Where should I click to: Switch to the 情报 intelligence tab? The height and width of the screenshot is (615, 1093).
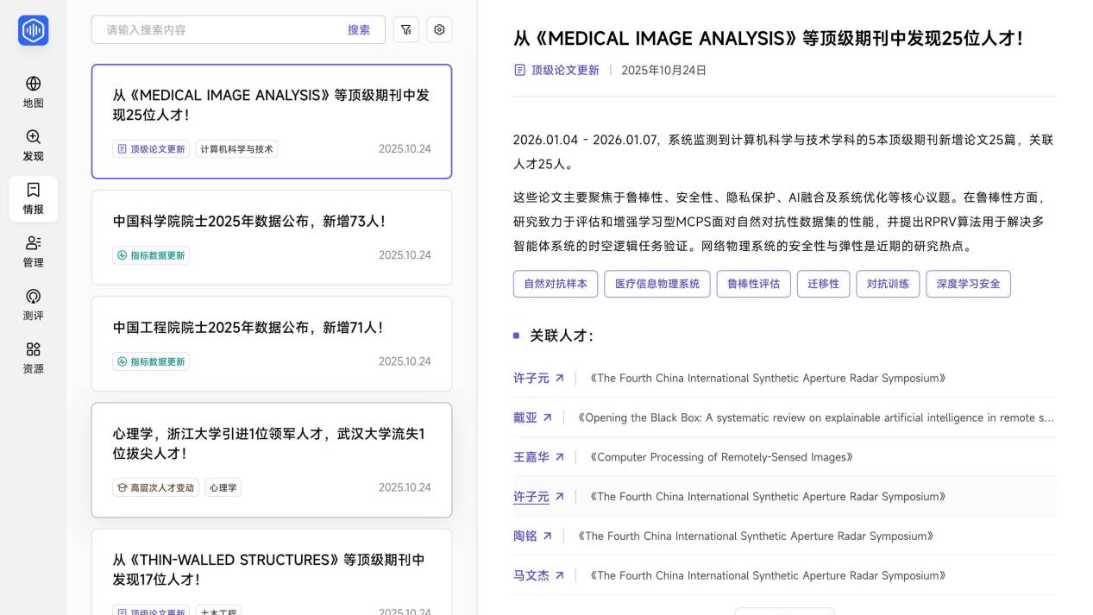(x=33, y=198)
